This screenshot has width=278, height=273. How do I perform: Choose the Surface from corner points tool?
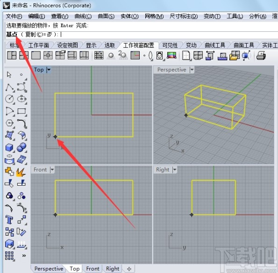point(9,136)
